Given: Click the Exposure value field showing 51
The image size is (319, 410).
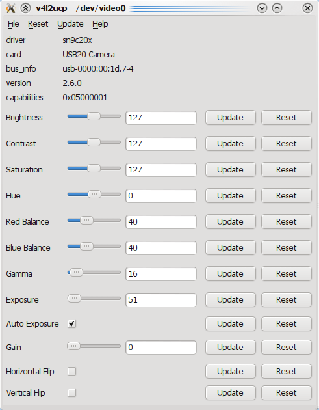Looking at the screenshot, I should (161, 299).
